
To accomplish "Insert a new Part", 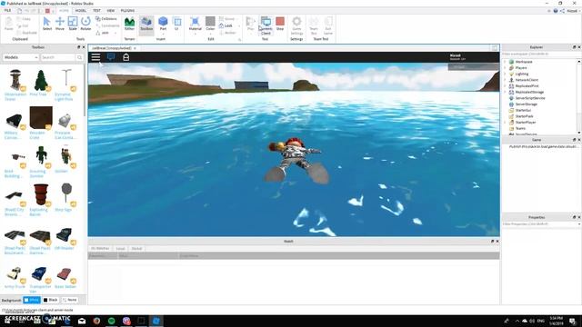I will (163, 22).
